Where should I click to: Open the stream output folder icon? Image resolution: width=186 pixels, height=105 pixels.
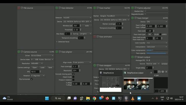coord(159,72)
